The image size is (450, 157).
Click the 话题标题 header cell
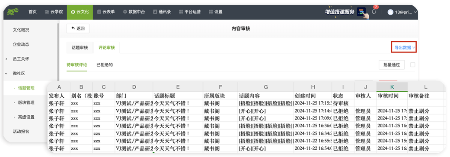(178, 95)
